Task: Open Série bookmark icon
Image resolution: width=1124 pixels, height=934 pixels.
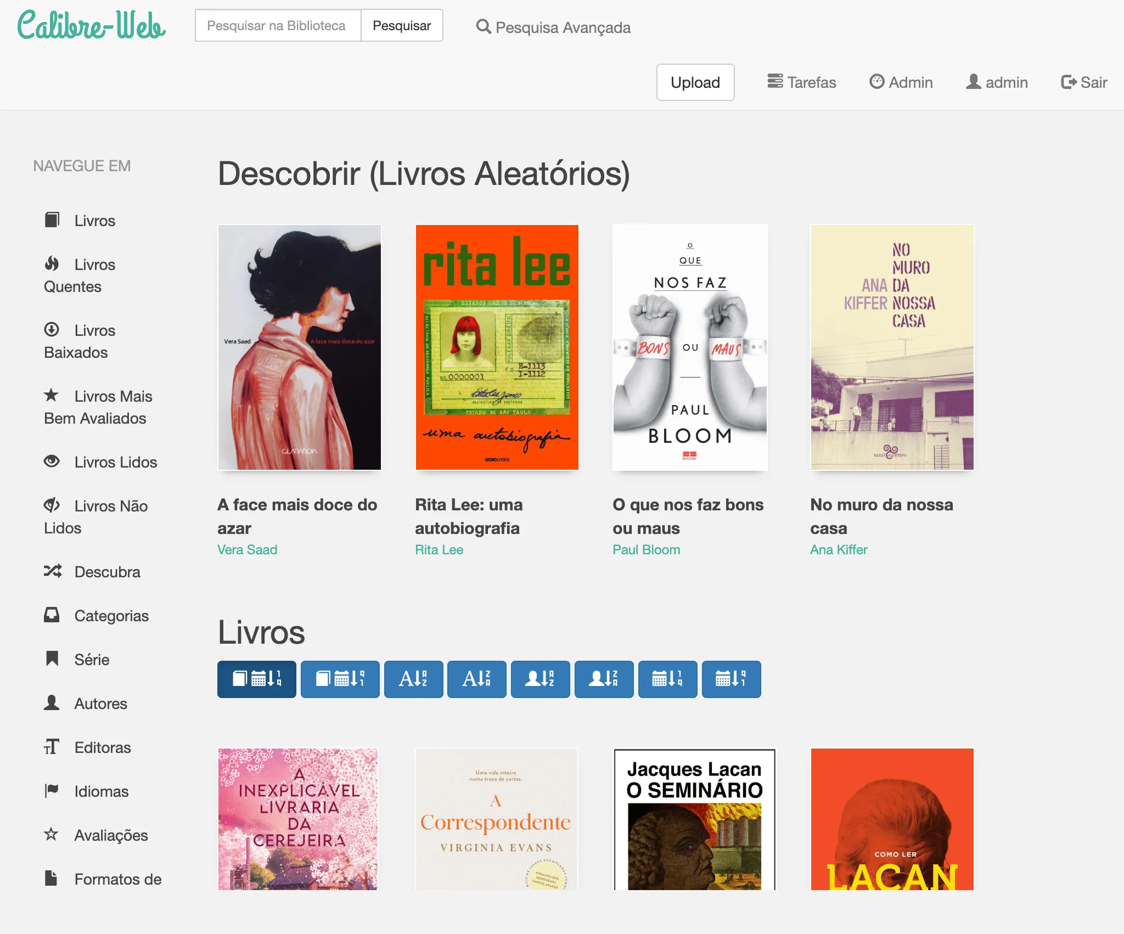Action: click(52, 659)
